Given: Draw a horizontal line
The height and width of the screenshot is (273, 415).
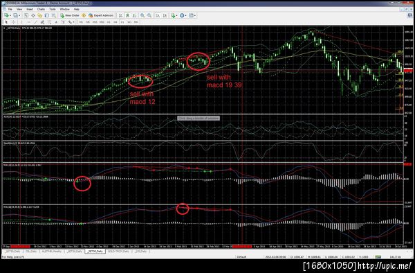Looking at the screenshot, I should [x=29, y=22].
